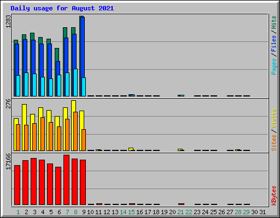Click the cyan Pages bar for day 8

(x=75, y=82)
